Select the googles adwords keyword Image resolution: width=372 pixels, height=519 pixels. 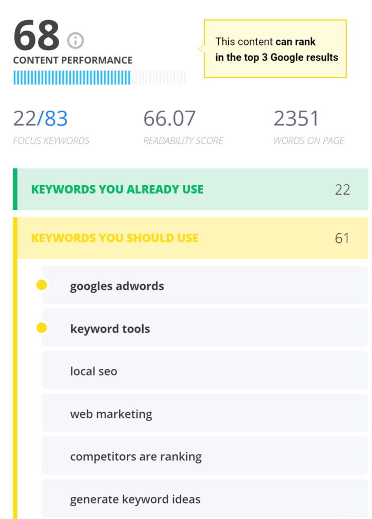(x=117, y=286)
